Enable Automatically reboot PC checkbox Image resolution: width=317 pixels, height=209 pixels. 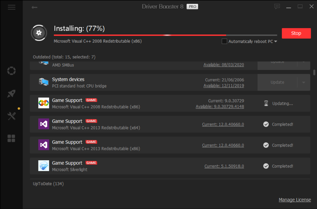pos(224,41)
